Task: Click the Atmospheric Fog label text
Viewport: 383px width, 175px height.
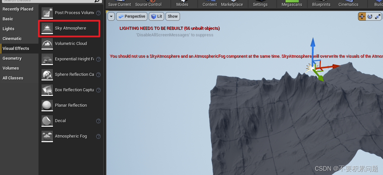Action: (x=71, y=136)
